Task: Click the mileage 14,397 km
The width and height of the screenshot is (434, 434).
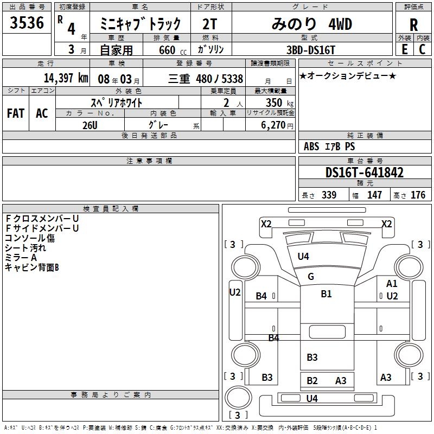Action: click(66, 78)
